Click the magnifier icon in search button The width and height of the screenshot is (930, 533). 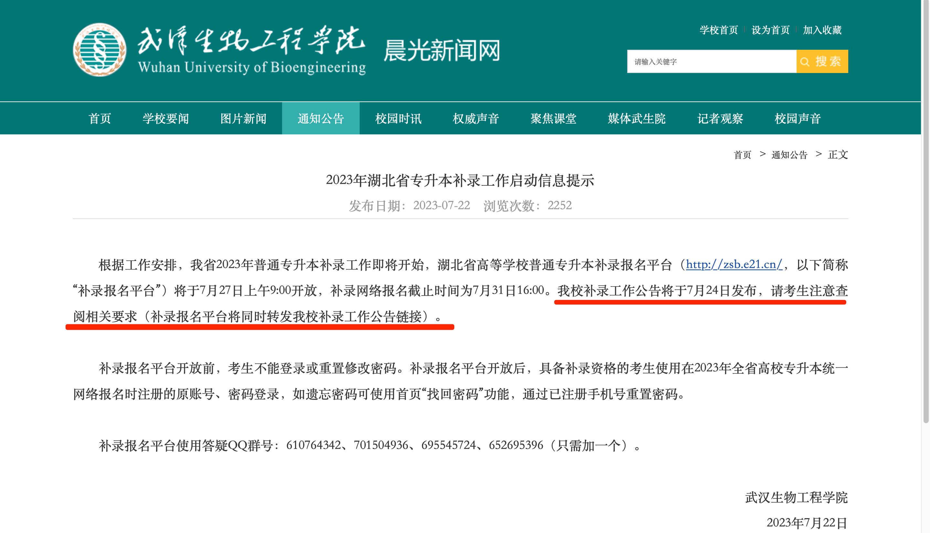pyautogui.click(x=805, y=61)
